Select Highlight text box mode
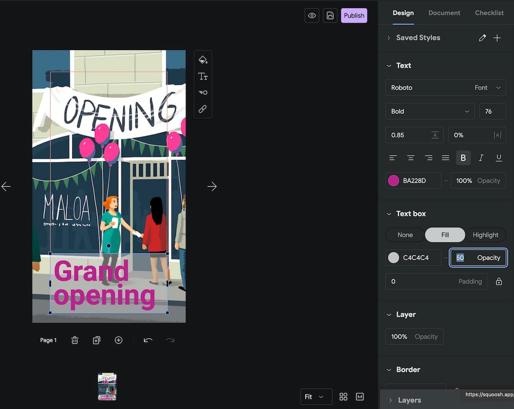Screen dimensions: 514x409 (x=485, y=235)
